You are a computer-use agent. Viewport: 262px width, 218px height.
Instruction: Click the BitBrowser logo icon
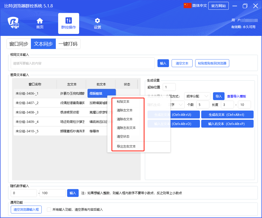[13, 23]
